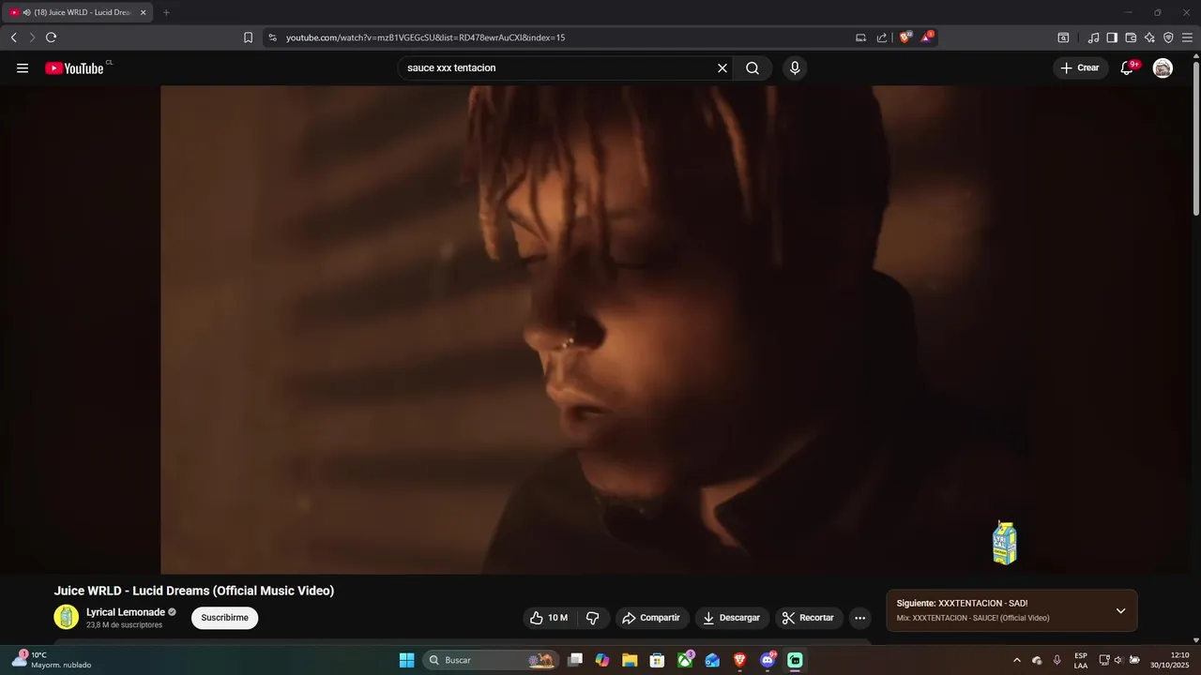Reload the current page

point(51,37)
